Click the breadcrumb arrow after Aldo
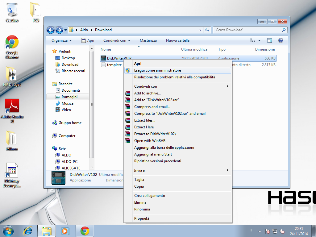 (91, 30)
